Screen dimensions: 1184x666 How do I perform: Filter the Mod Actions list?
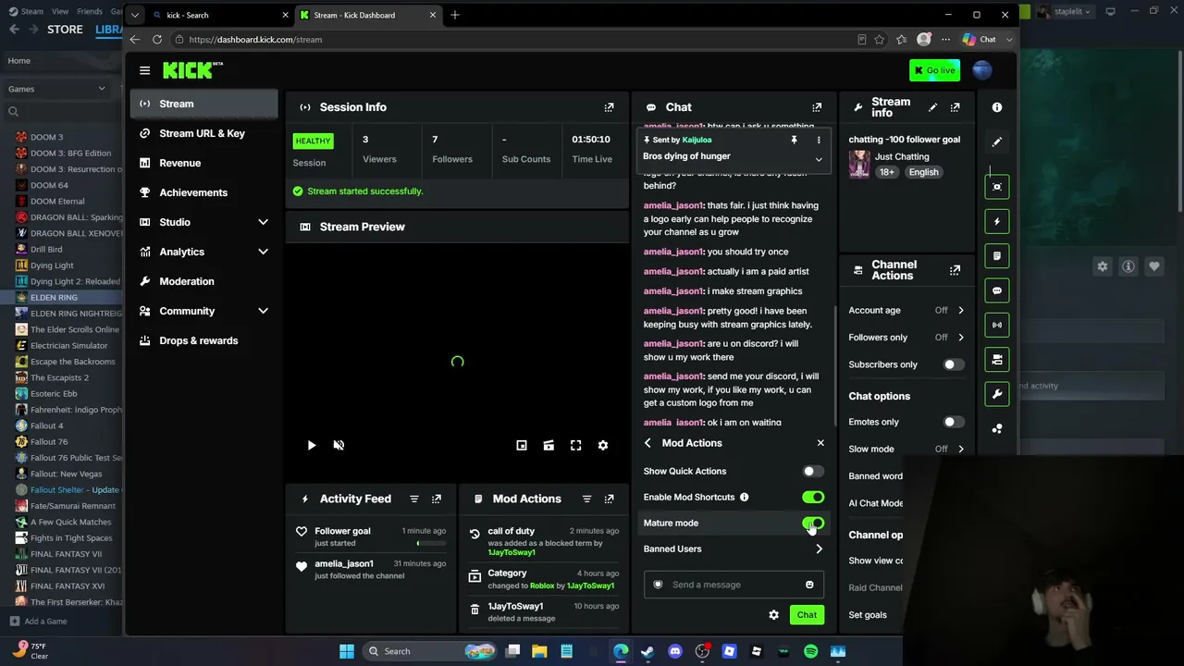(x=586, y=499)
